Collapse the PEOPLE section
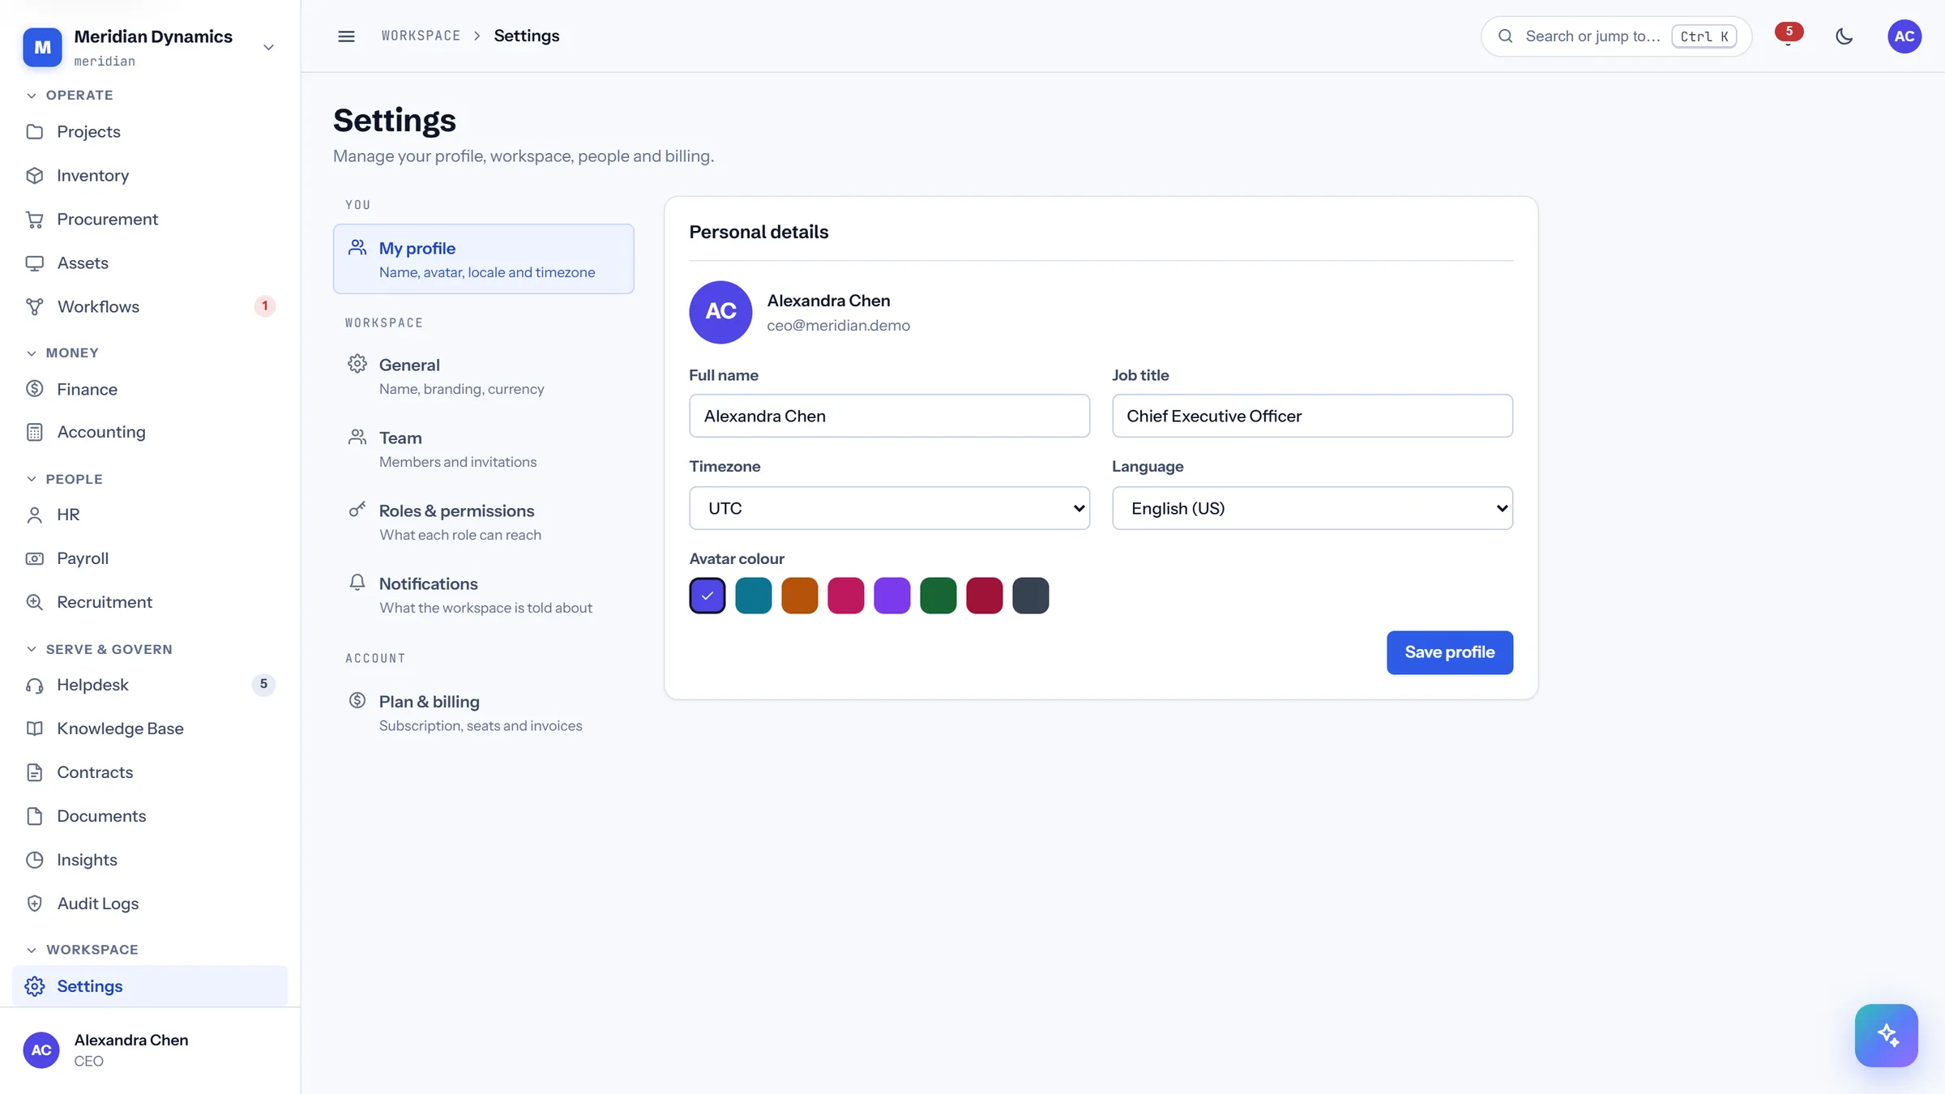 [x=64, y=479]
